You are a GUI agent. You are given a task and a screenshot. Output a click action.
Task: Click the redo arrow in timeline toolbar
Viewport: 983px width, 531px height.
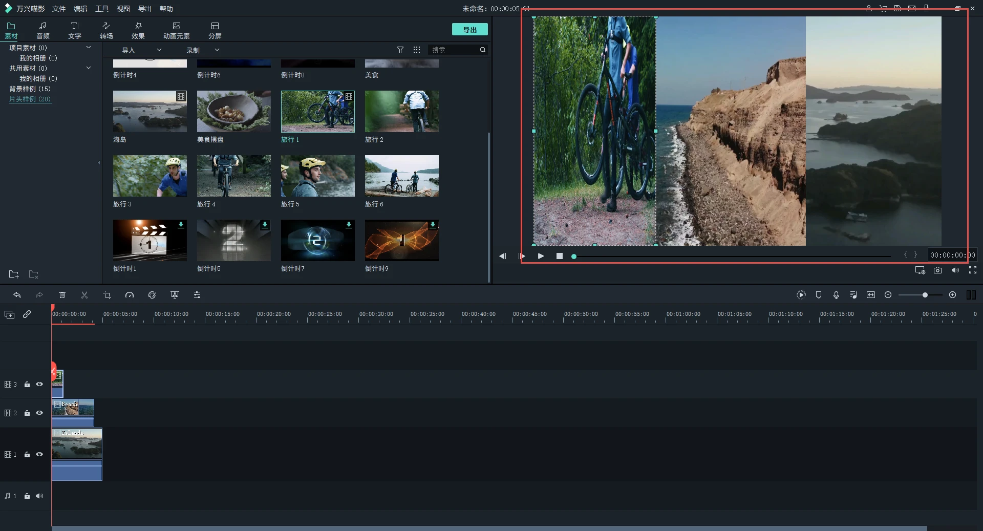(x=39, y=295)
